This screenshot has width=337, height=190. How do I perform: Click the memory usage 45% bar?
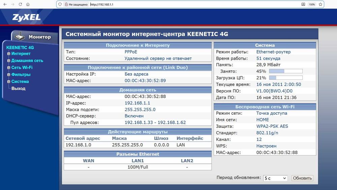[286, 71]
